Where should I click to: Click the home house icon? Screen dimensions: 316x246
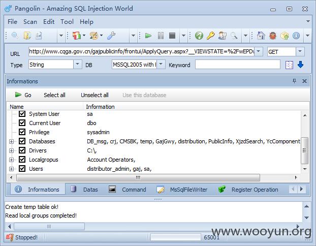pos(261,36)
